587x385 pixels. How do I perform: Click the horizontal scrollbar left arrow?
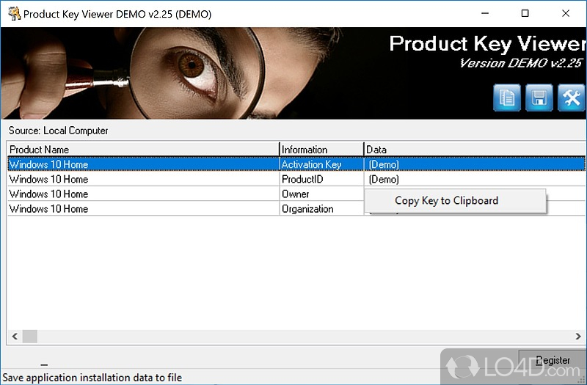tap(15, 336)
